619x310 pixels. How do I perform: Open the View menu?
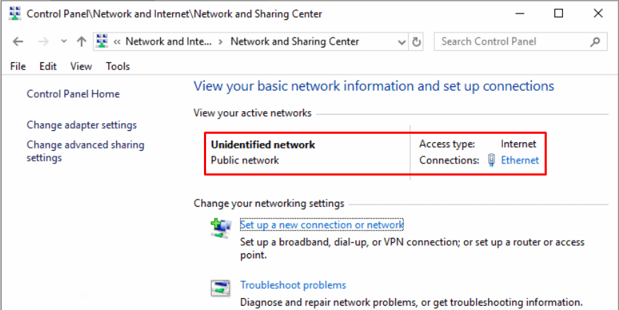click(x=81, y=67)
